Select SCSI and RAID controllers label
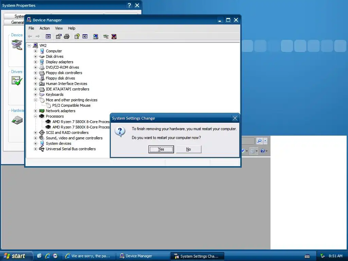Viewport: 348px width, 261px height. pos(67,133)
